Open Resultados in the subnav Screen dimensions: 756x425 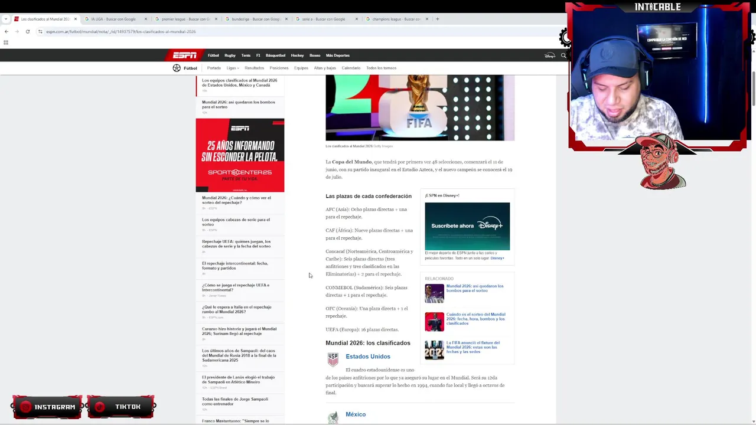coord(255,68)
